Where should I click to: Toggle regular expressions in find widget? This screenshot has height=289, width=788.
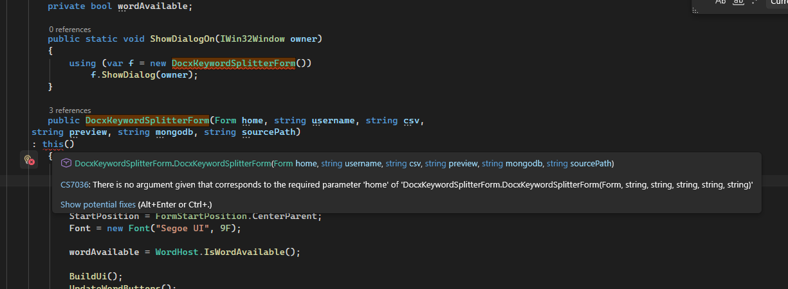pyautogui.click(x=754, y=3)
